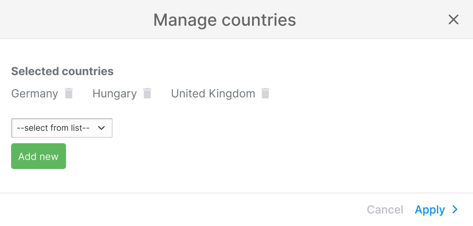Click the Hungary country name

click(115, 94)
